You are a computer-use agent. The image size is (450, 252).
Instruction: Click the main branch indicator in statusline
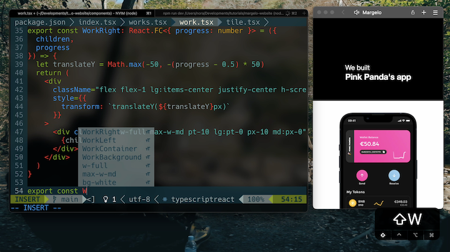[69, 199]
